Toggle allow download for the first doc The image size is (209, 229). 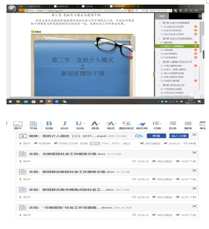point(178,161)
